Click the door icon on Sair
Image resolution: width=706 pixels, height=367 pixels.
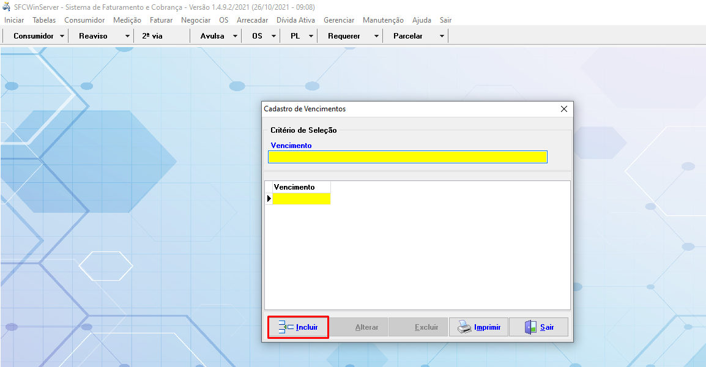click(x=530, y=327)
